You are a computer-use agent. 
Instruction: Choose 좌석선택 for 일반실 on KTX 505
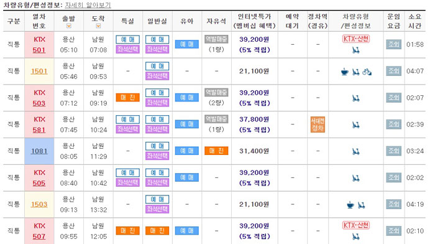157,182
